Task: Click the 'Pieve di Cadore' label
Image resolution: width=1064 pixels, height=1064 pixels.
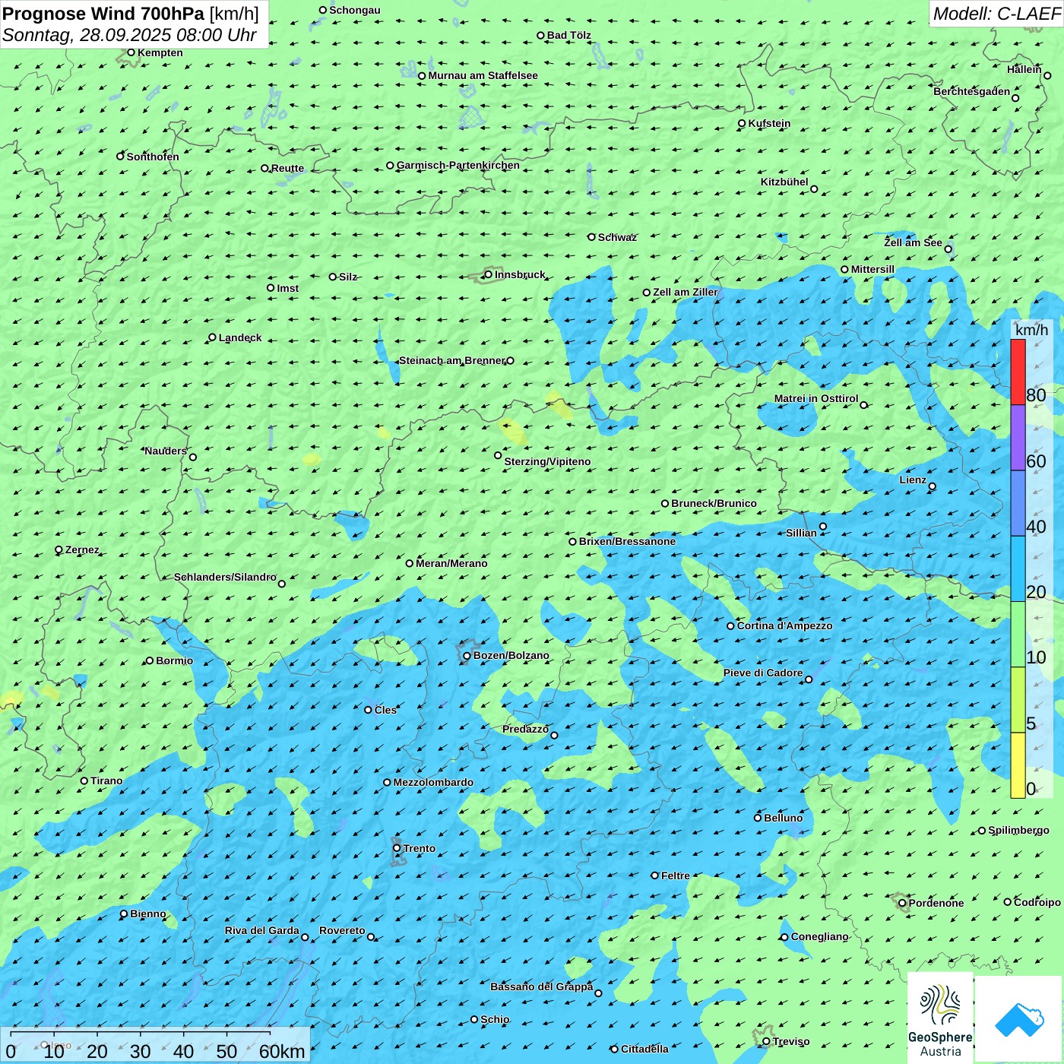Action: [x=763, y=673]
